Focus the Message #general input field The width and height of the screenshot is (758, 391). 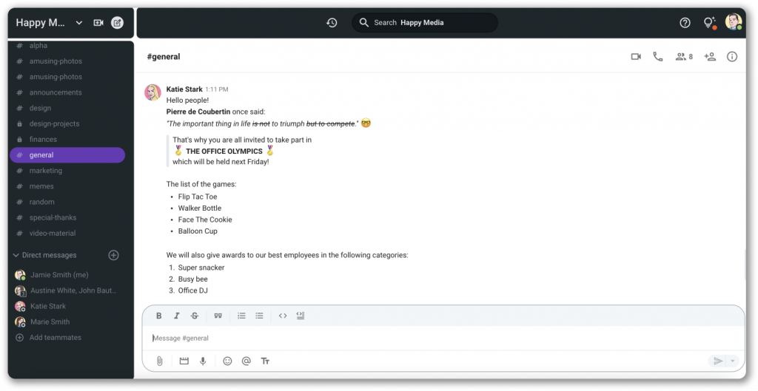tap(443, 339)
